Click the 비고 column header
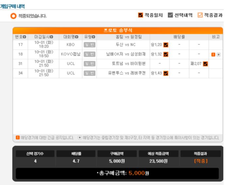This screenshot has width=227, height=185. (x=216, y=37)
